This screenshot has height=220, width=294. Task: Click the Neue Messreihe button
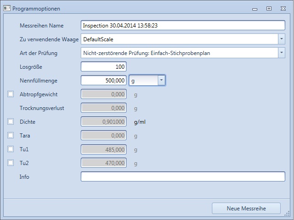pos(246,208)
